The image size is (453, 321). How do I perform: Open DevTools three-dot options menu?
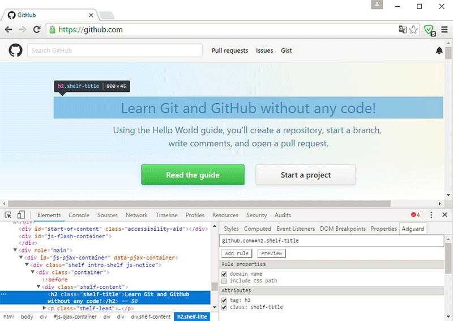[431, 215]
